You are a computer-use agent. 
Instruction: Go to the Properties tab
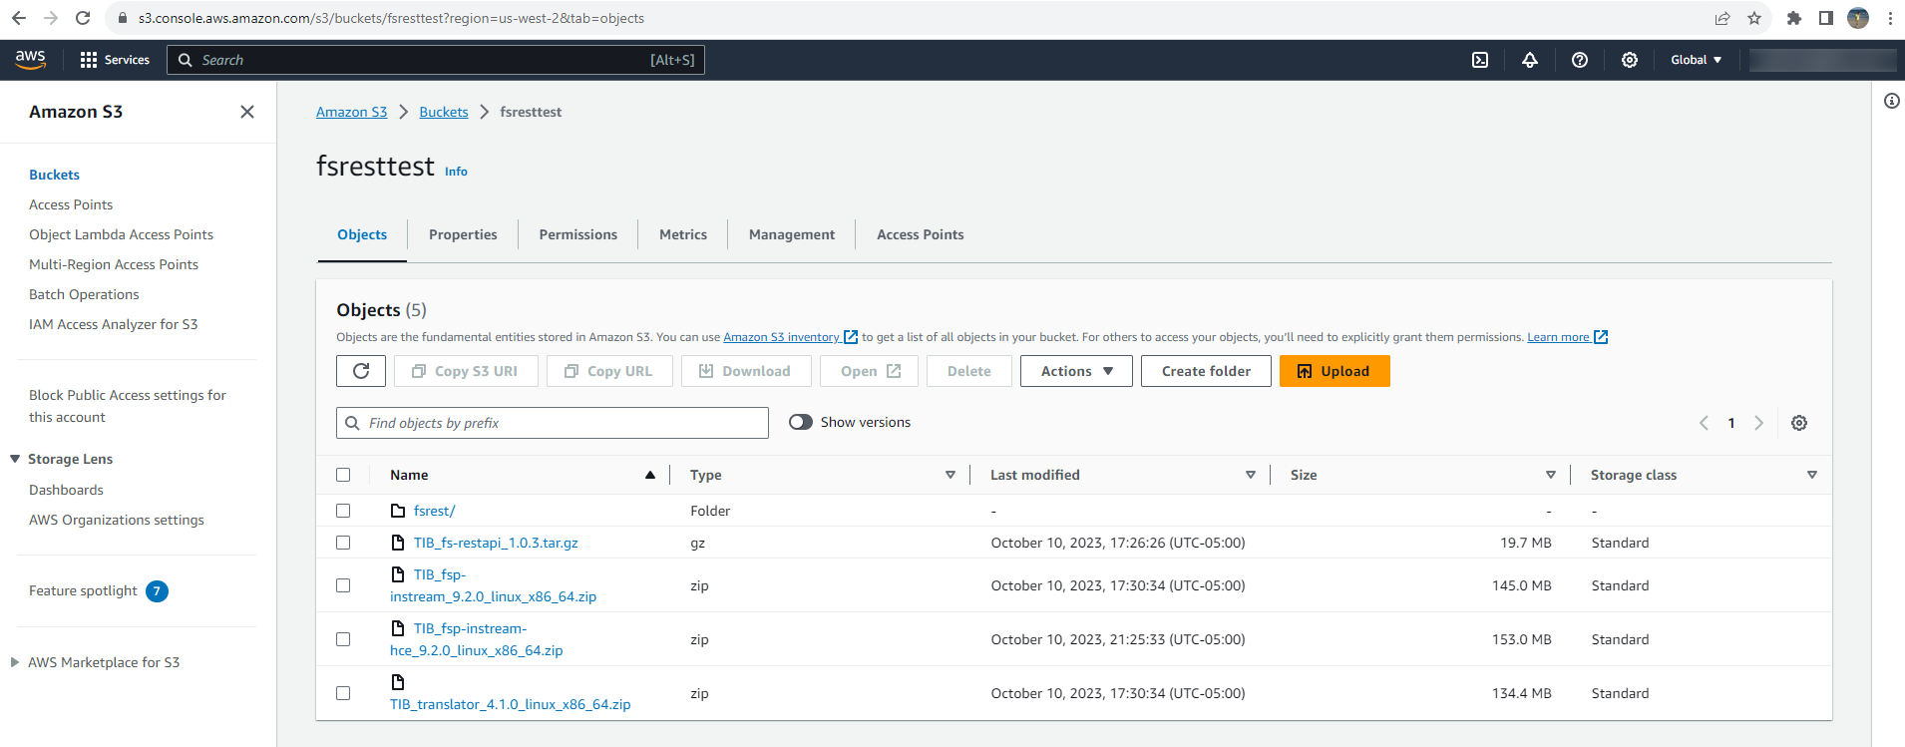point(463,234)
